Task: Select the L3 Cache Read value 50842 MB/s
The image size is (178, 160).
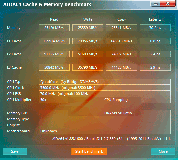Action: [x=54, y=67]
